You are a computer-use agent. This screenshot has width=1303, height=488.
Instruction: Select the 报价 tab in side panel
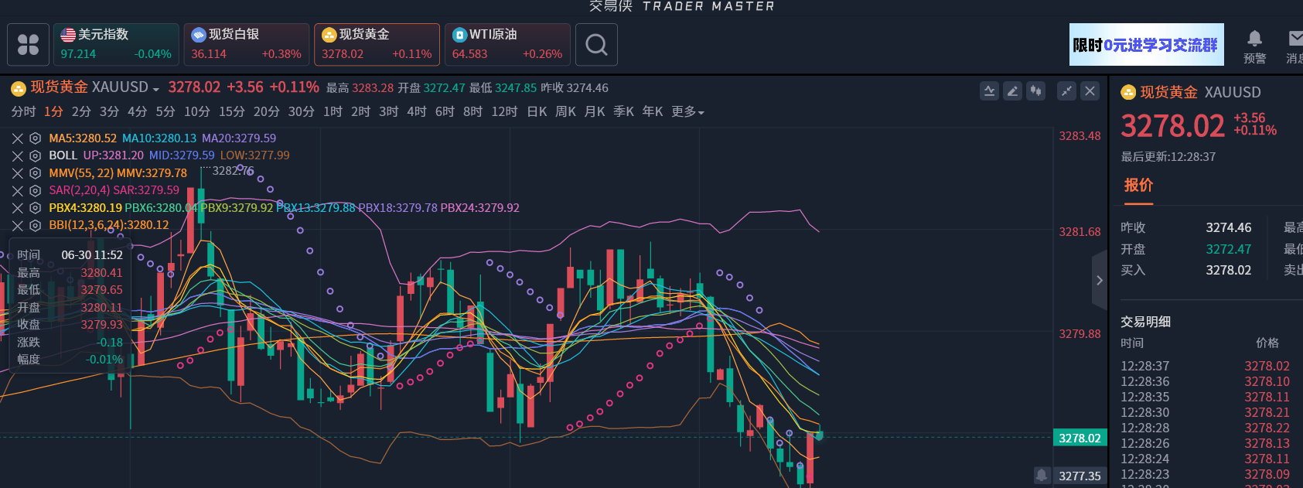point(1138,186)
